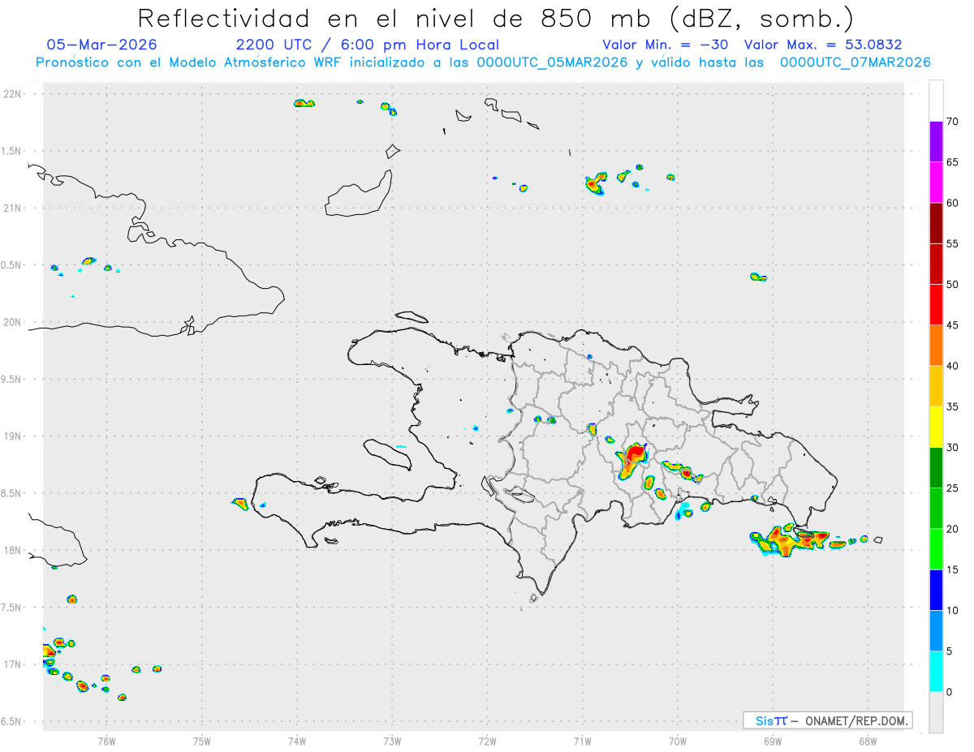This screenshot has height=752, width=974.
Task: Click the time text "2200 UTC / 6:00 pm Hora Local"
Action: [x=367, y=45]
